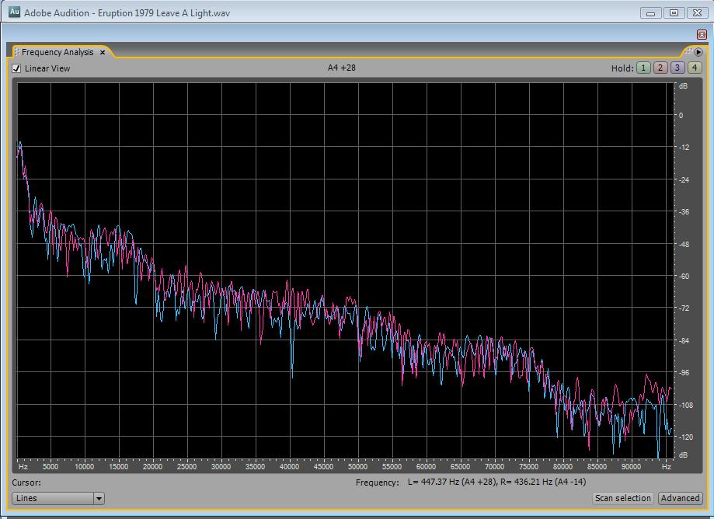Minimize the Adobe Audition window
714x519 pixels.
(x=651, y=12)
